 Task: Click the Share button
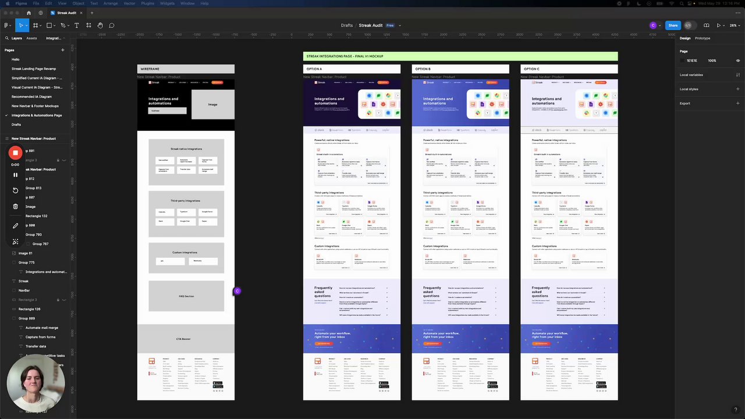click(x=673, y=25)
